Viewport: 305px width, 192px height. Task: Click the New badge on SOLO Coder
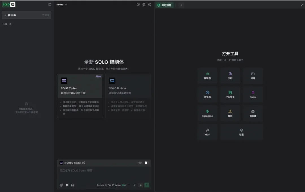pos(99,77)
